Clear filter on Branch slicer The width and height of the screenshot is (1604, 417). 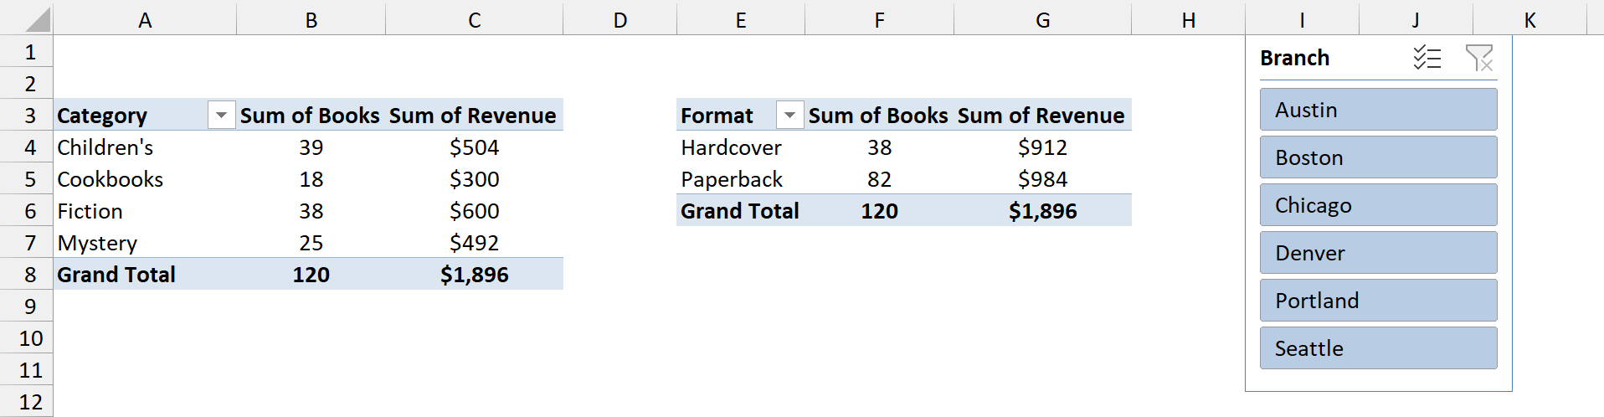point(1479,58)
